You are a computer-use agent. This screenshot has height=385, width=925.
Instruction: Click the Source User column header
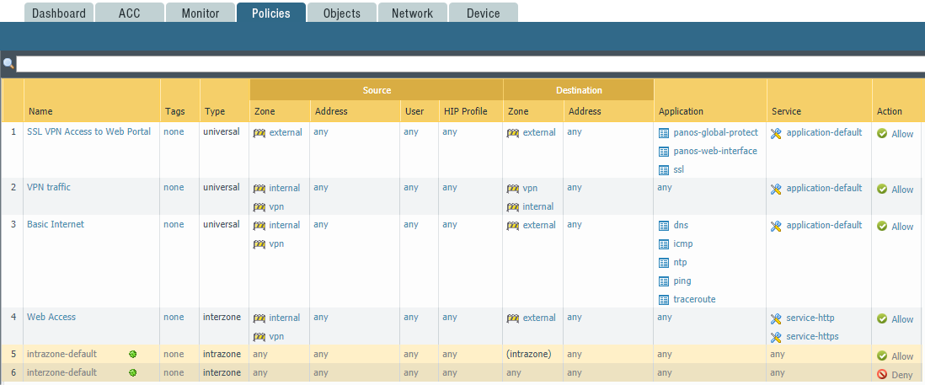(x=414, y=111)
